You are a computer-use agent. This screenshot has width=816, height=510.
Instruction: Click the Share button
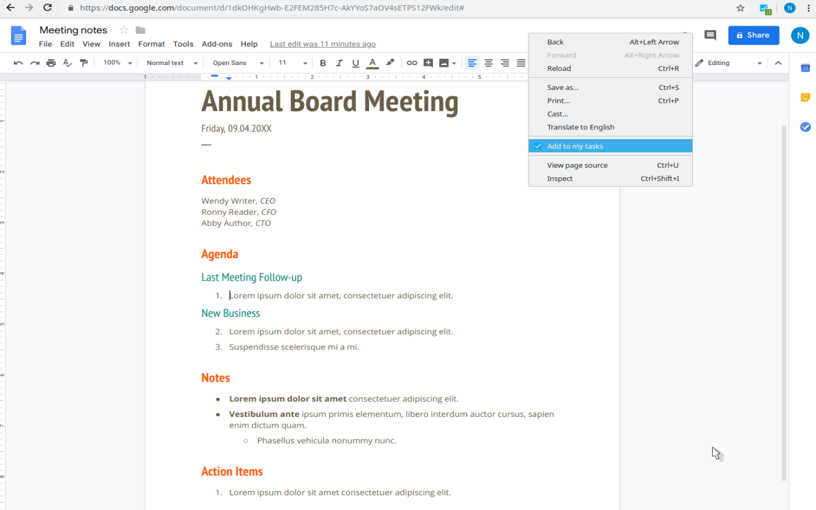point(754,35)
